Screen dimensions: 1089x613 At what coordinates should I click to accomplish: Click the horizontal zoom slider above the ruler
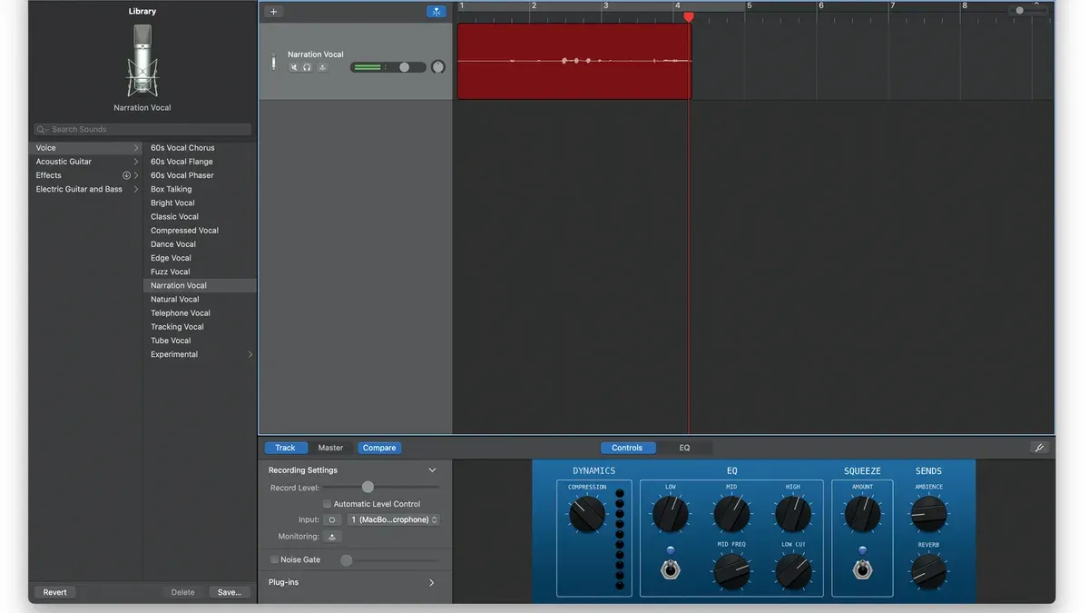1028,11
